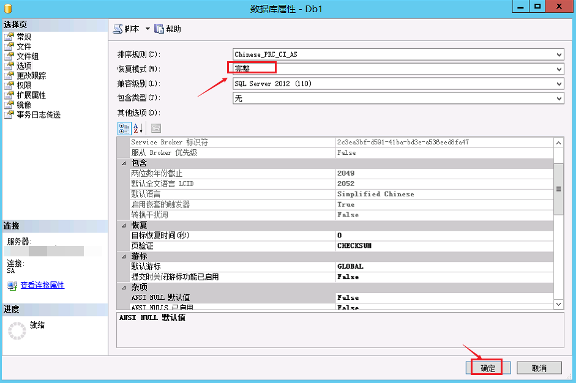Viewport: 576px width, 383px height.
Task: Open the Script dropdown arrow
Action: (148, 29)
